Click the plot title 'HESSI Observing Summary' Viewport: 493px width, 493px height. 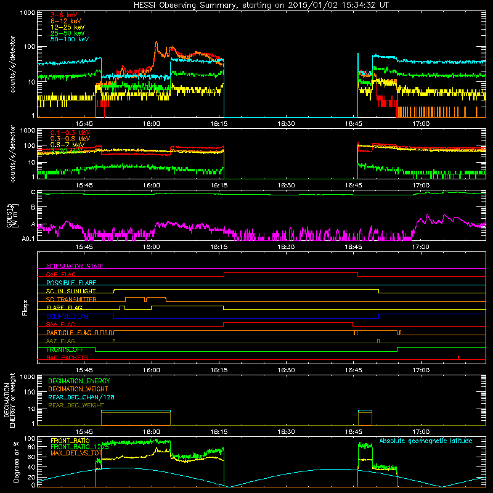(187, 6)
